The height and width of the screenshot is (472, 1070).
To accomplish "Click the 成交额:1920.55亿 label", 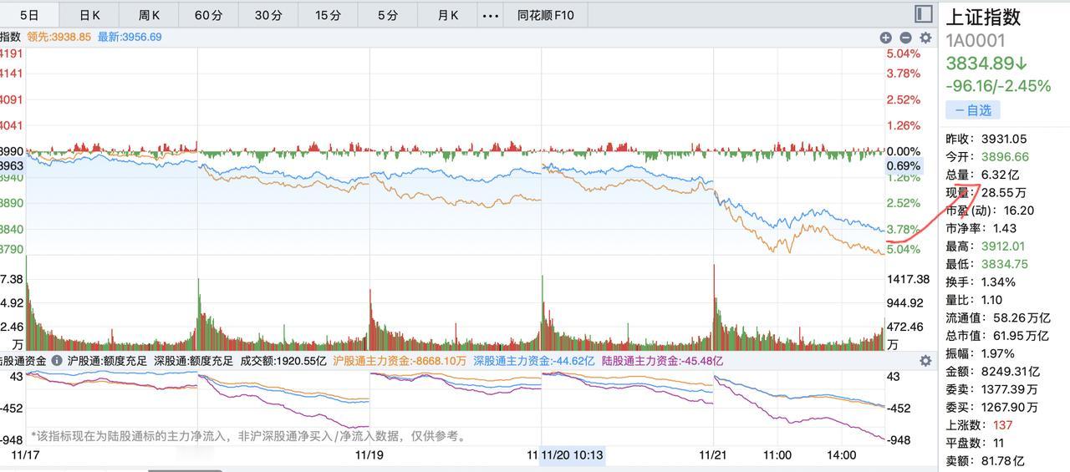I will [x=283, y=361].
